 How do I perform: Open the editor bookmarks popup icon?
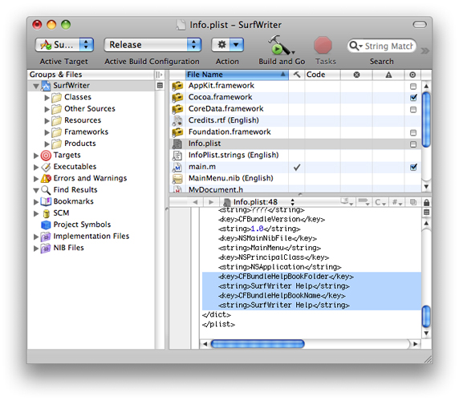[x=347, y=202]
